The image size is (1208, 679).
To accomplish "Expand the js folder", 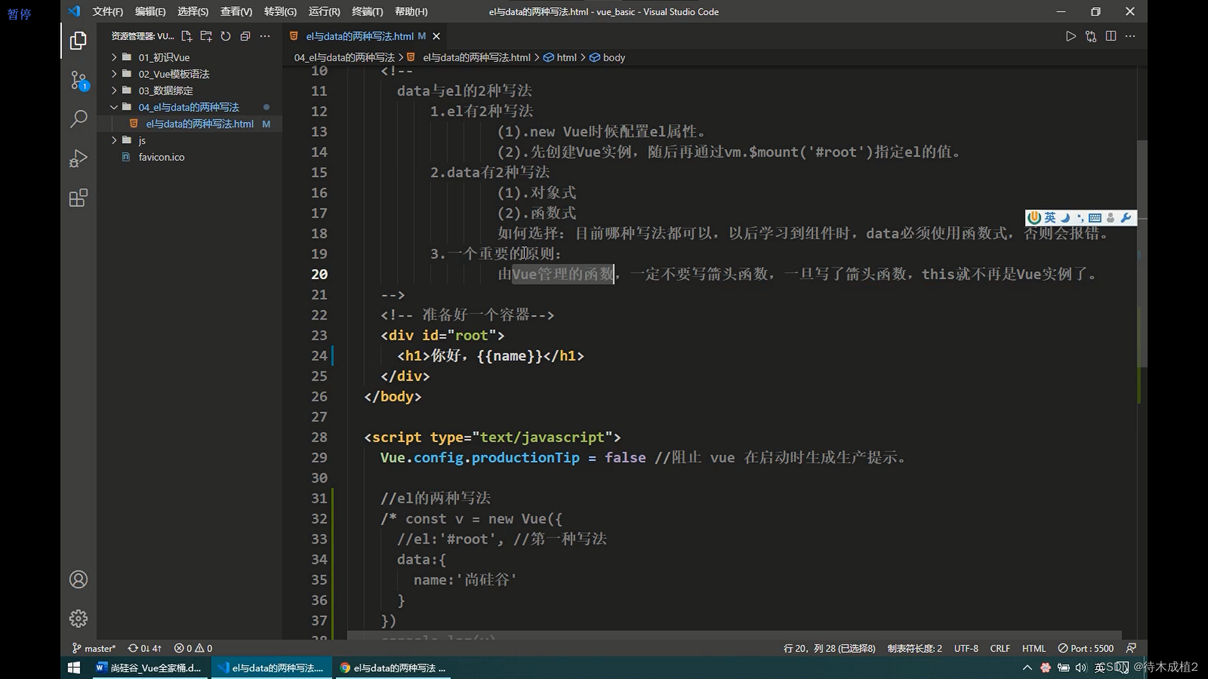I will pos(189,140).
